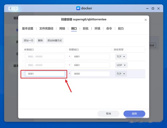Click the 删除 button
The height and width of the screenshot is (128, 167).
point(40,40)
